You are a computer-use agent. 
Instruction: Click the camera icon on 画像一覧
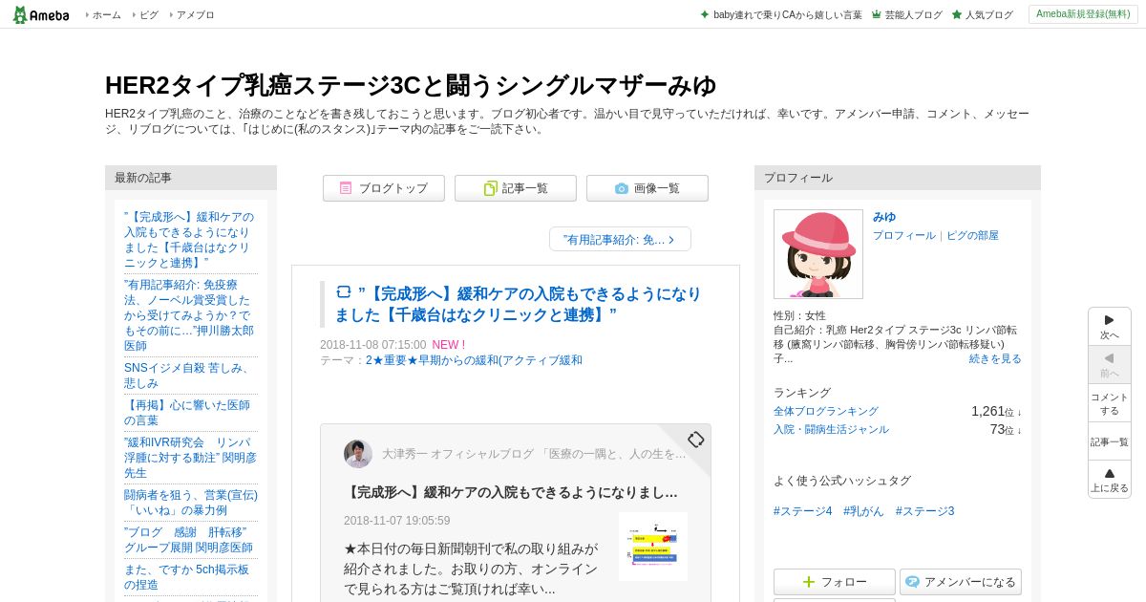[x=622, y=188]
